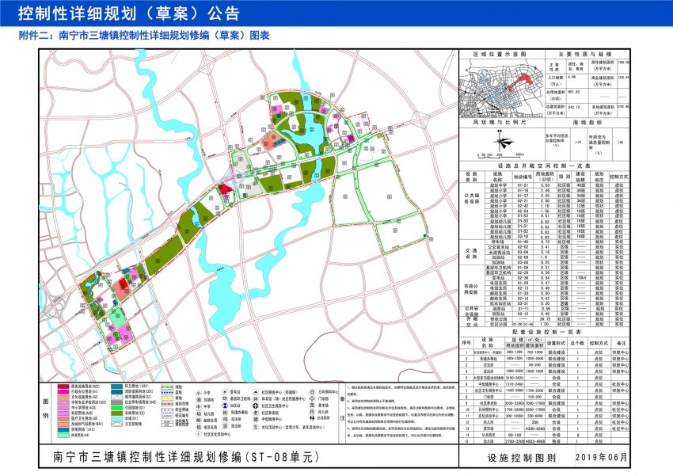
Task: Click the 黄线 yellow line sample
Action: 167,398
